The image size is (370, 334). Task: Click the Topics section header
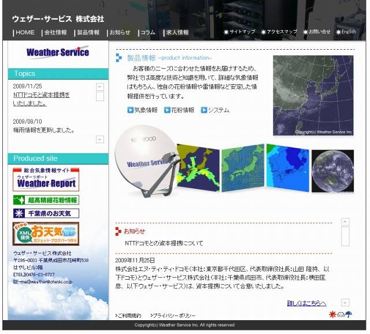click(x=58, y=73)
